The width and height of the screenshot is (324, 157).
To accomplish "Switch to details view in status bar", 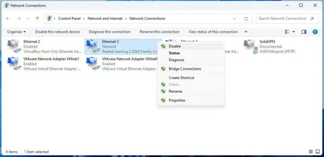I will [311, 152].
